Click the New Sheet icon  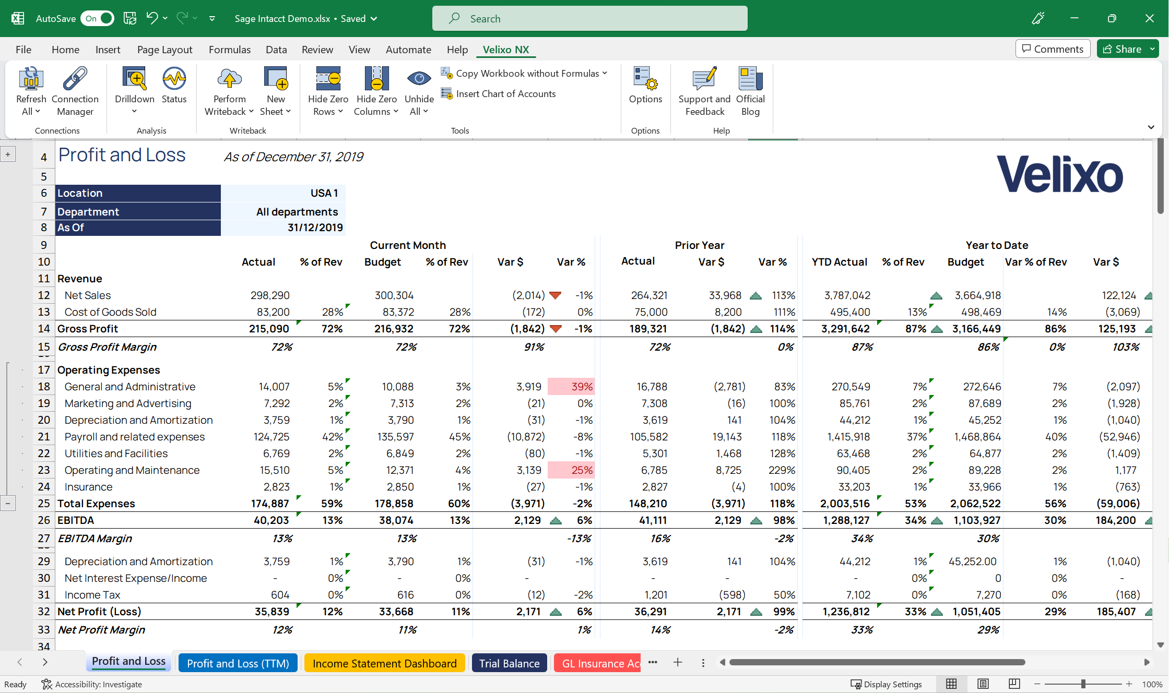pos(276,78)
